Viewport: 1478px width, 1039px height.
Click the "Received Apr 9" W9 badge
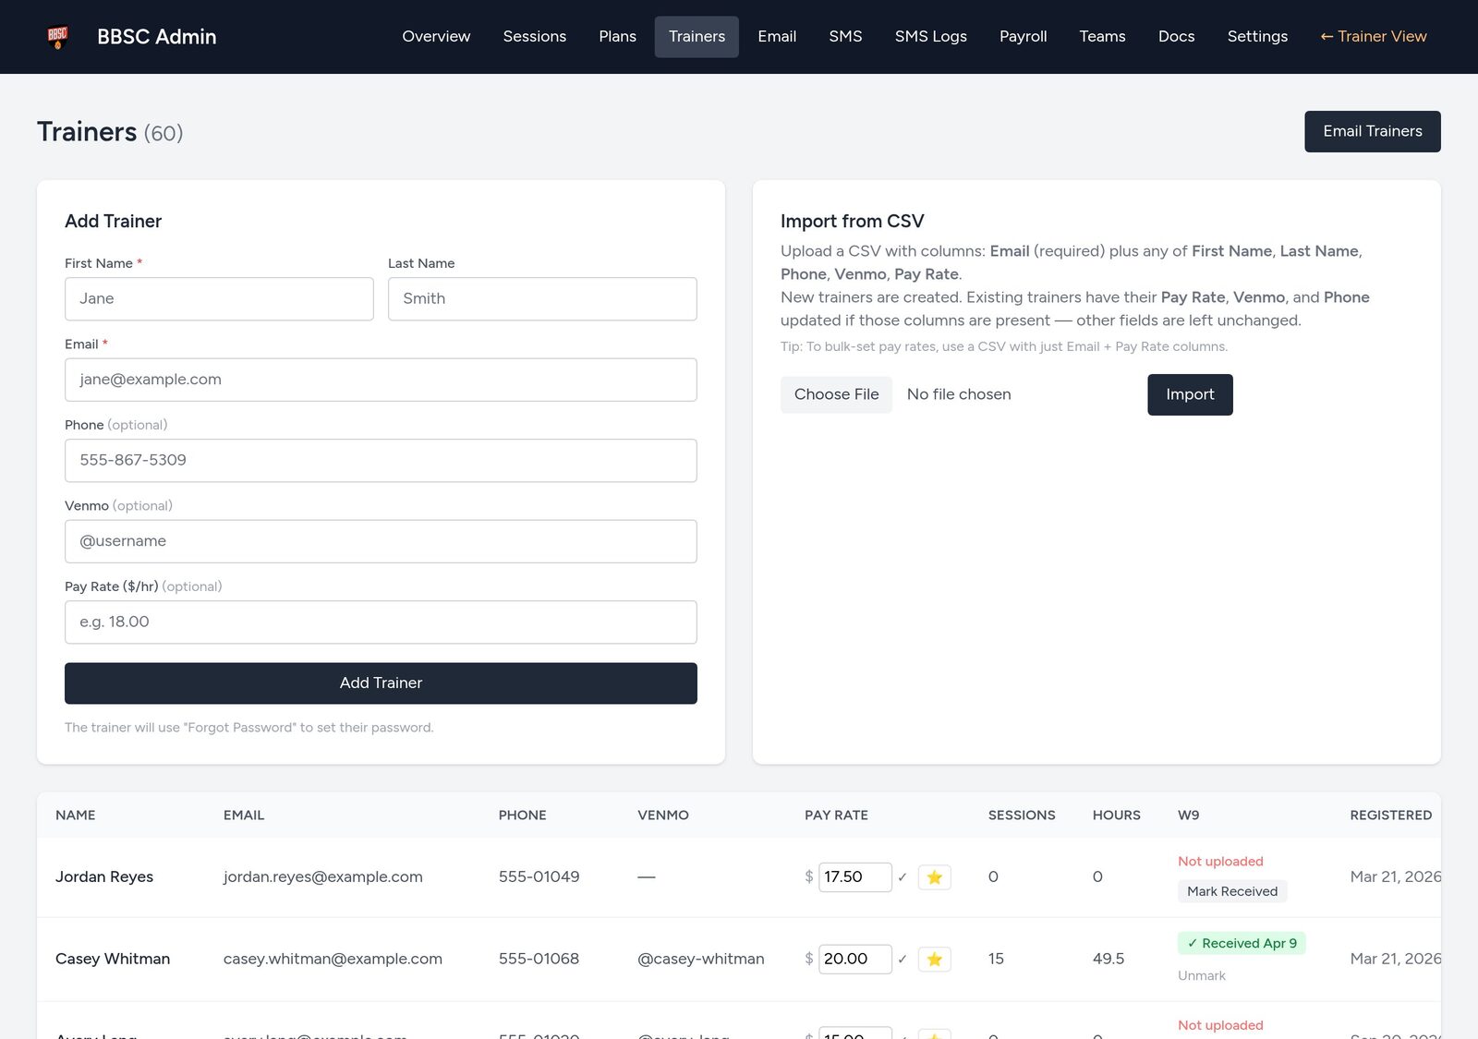(1242, 943)
